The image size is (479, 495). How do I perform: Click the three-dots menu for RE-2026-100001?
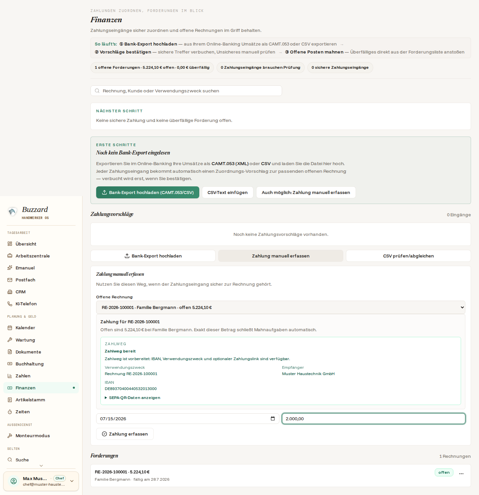tap(461, 474)
